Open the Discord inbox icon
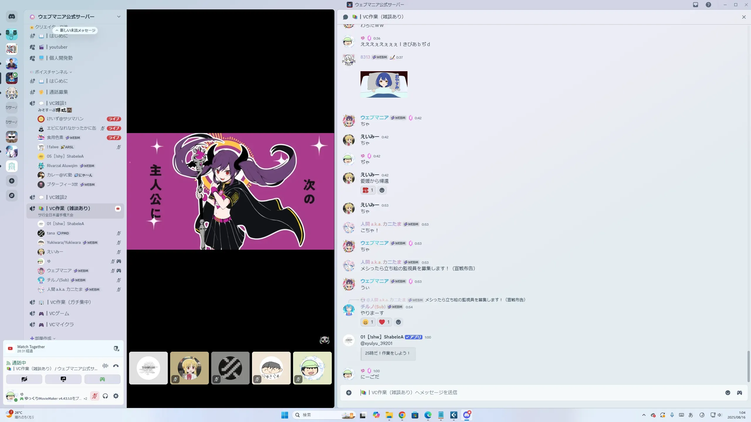Viewport: 751px width, 422px height. coord(695,5)
